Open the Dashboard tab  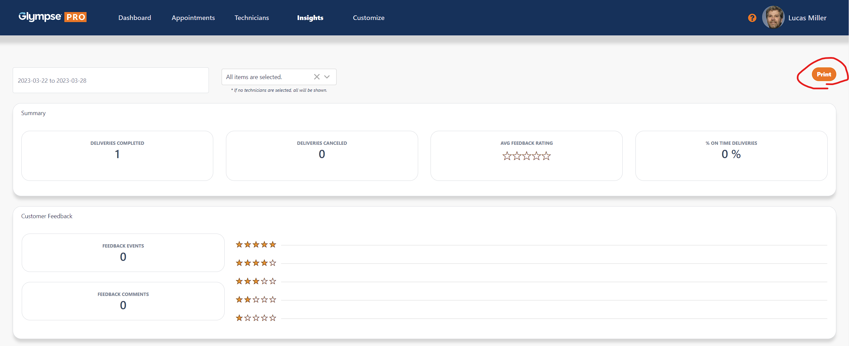click(135, 18)
